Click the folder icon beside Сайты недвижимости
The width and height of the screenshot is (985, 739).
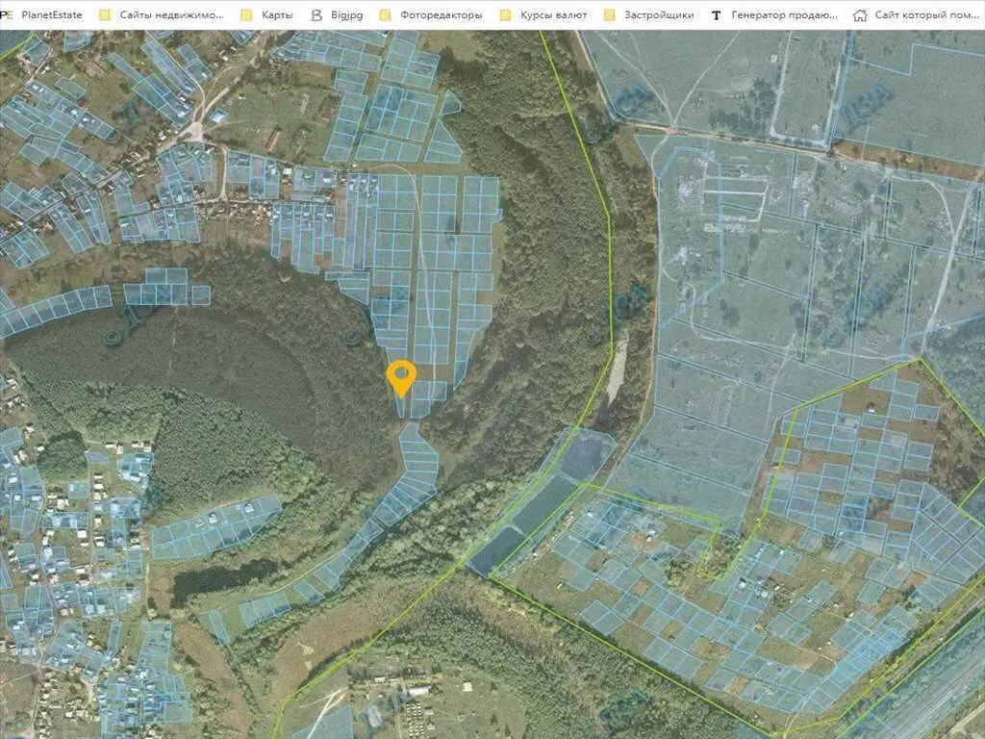(x=105, y=15)
